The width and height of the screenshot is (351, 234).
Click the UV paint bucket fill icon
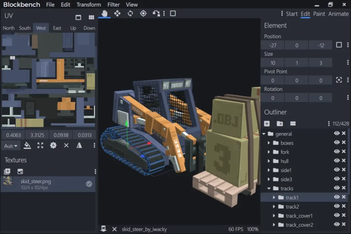click(27, 145)
